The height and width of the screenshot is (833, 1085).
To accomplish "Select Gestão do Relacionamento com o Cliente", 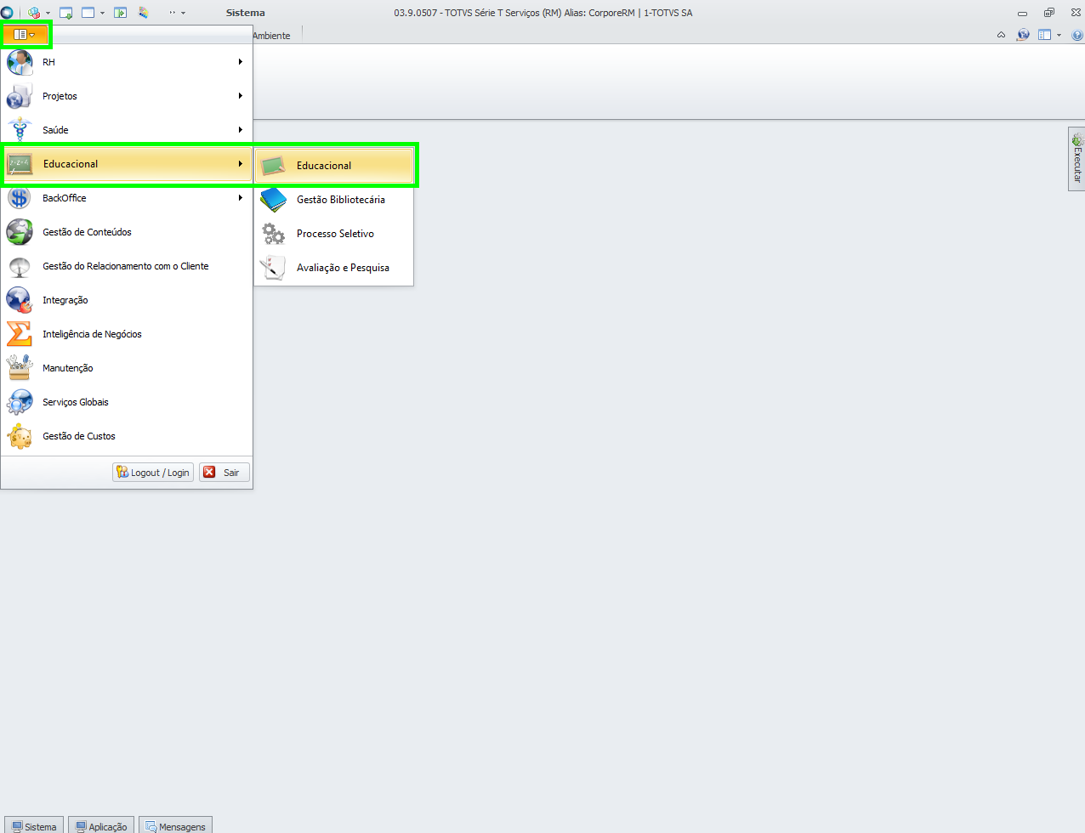I will click(127, 266).
